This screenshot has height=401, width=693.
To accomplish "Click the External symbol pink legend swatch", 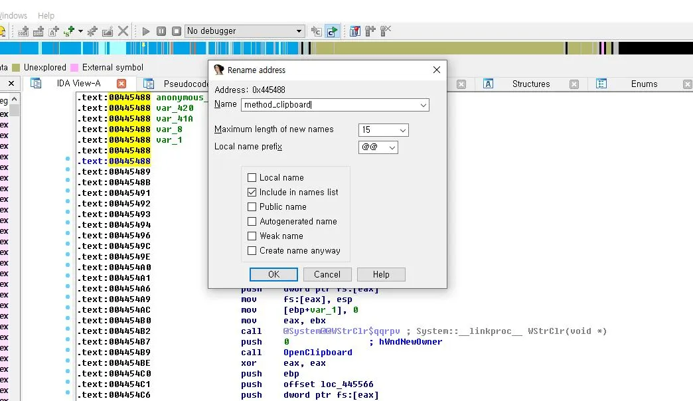I will click(74, 68).
